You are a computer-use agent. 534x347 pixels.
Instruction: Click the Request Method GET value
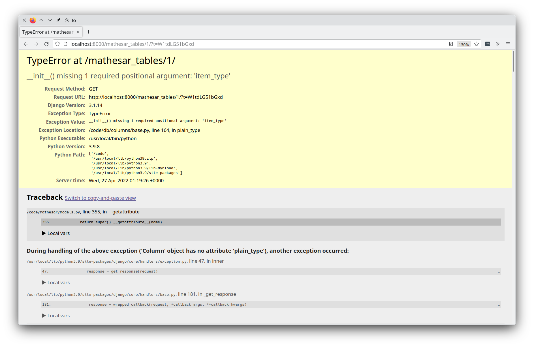(93, 89)
